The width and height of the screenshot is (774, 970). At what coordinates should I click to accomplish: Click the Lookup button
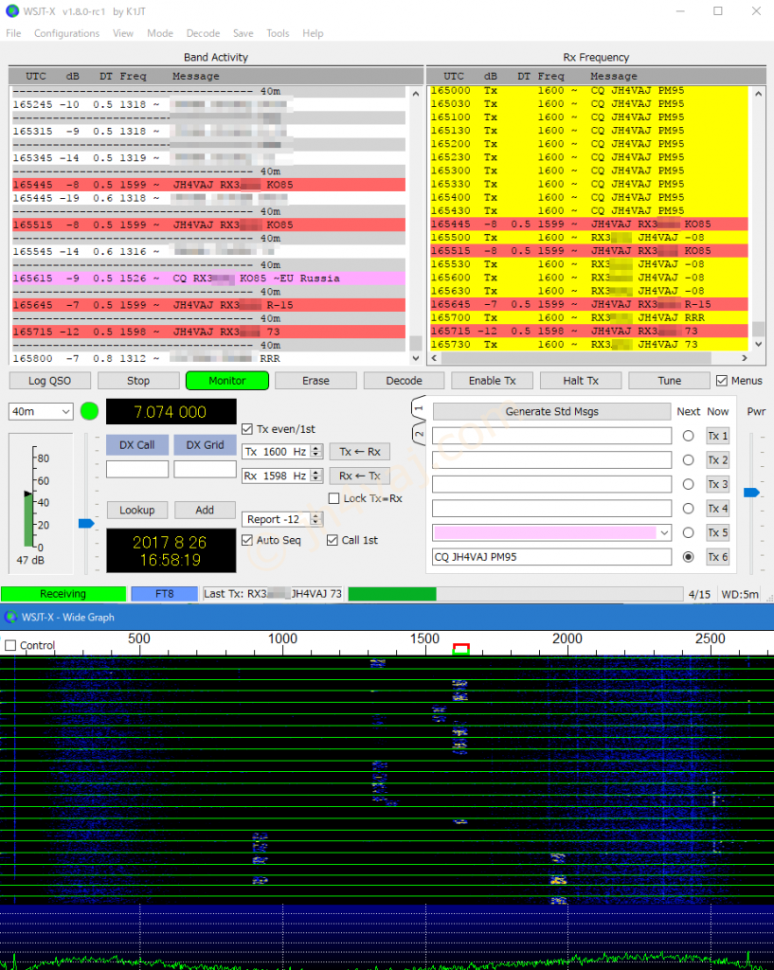[x=136, y=510]
